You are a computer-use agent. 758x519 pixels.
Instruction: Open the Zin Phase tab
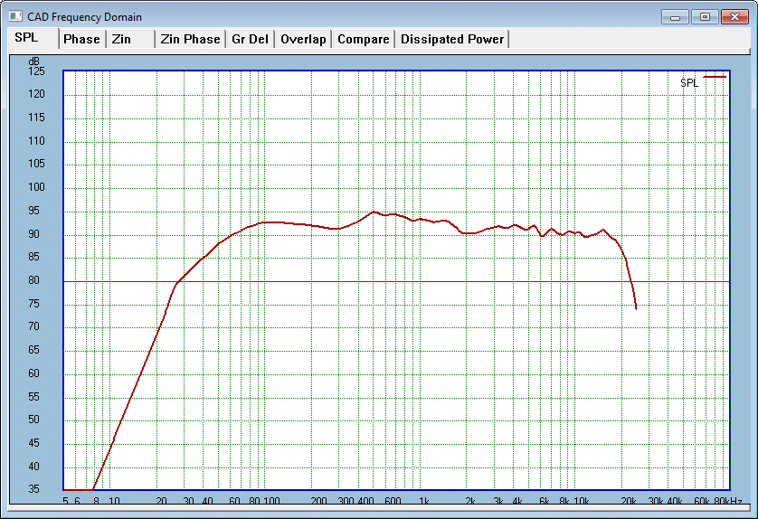[x=191, y=39]
